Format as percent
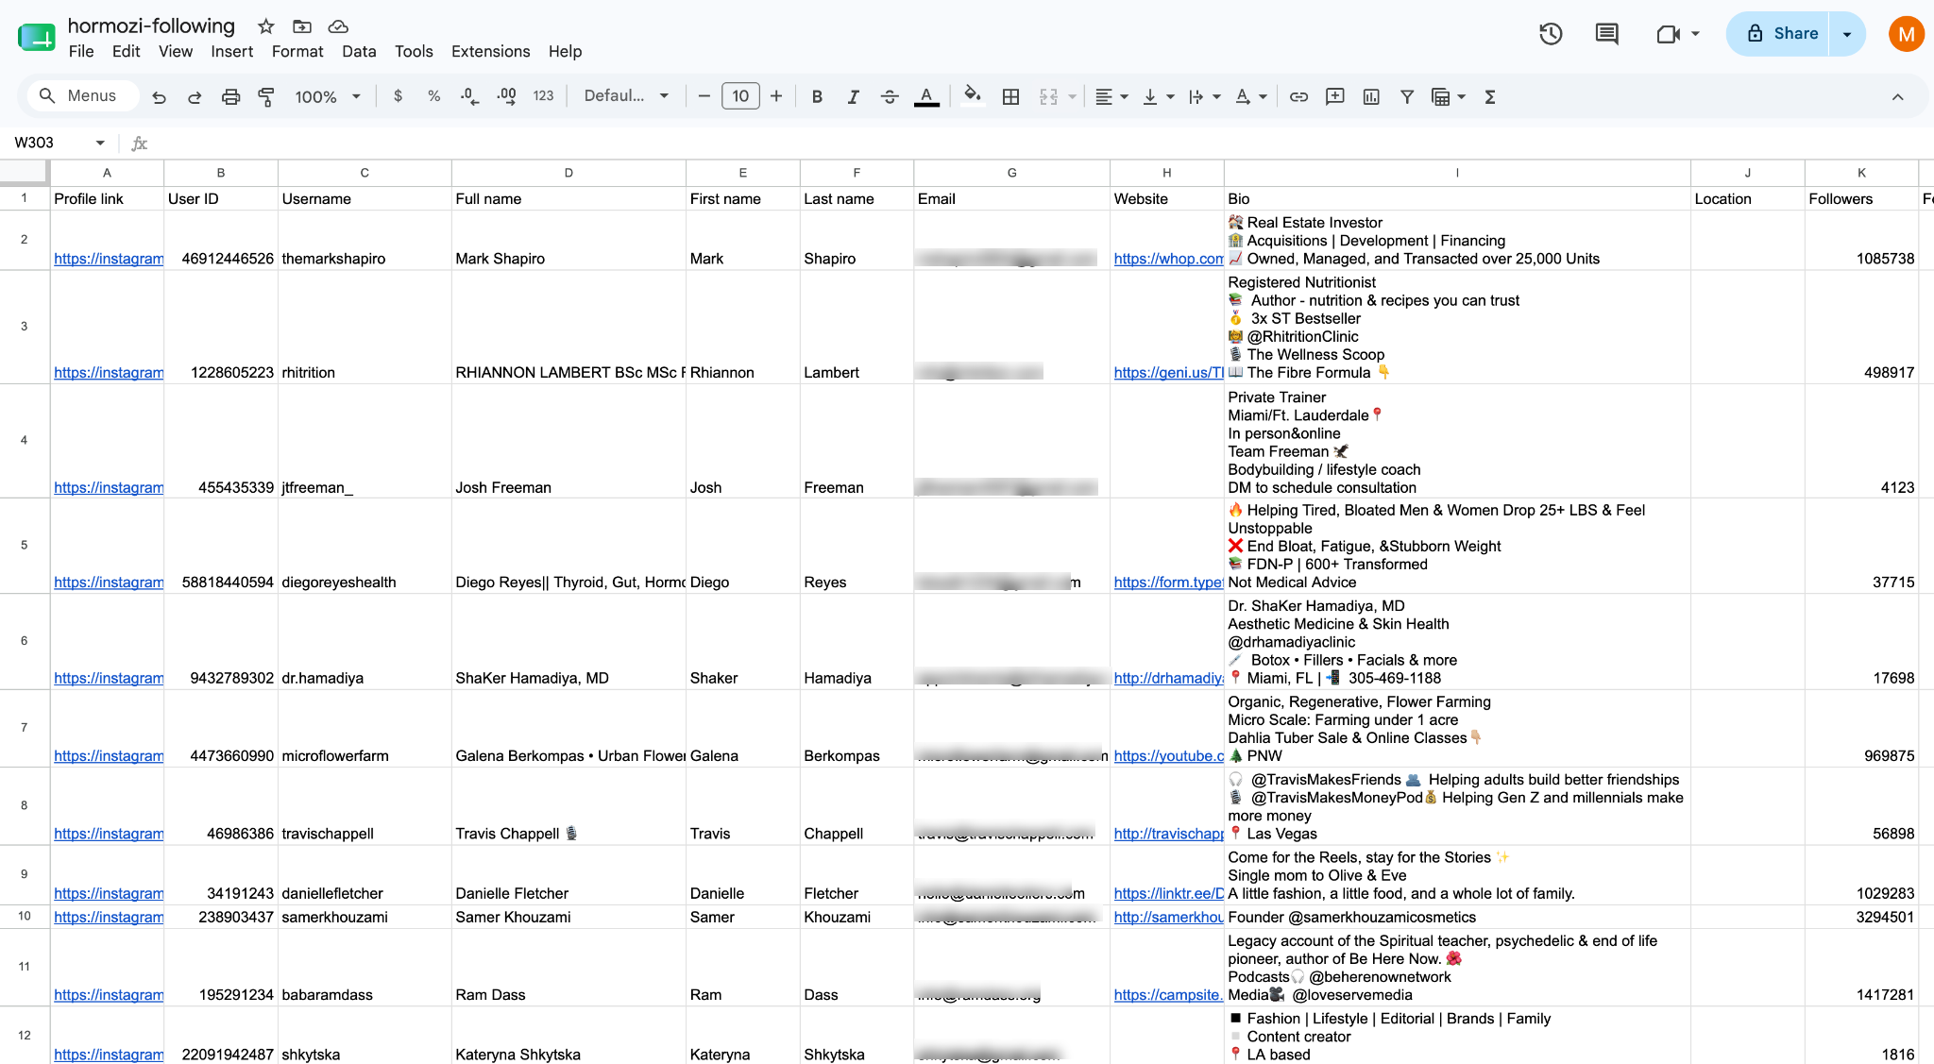The image size is (1934, 1064). [x=433, y=96]
